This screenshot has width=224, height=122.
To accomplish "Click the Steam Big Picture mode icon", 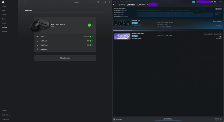I will [215, 2].
